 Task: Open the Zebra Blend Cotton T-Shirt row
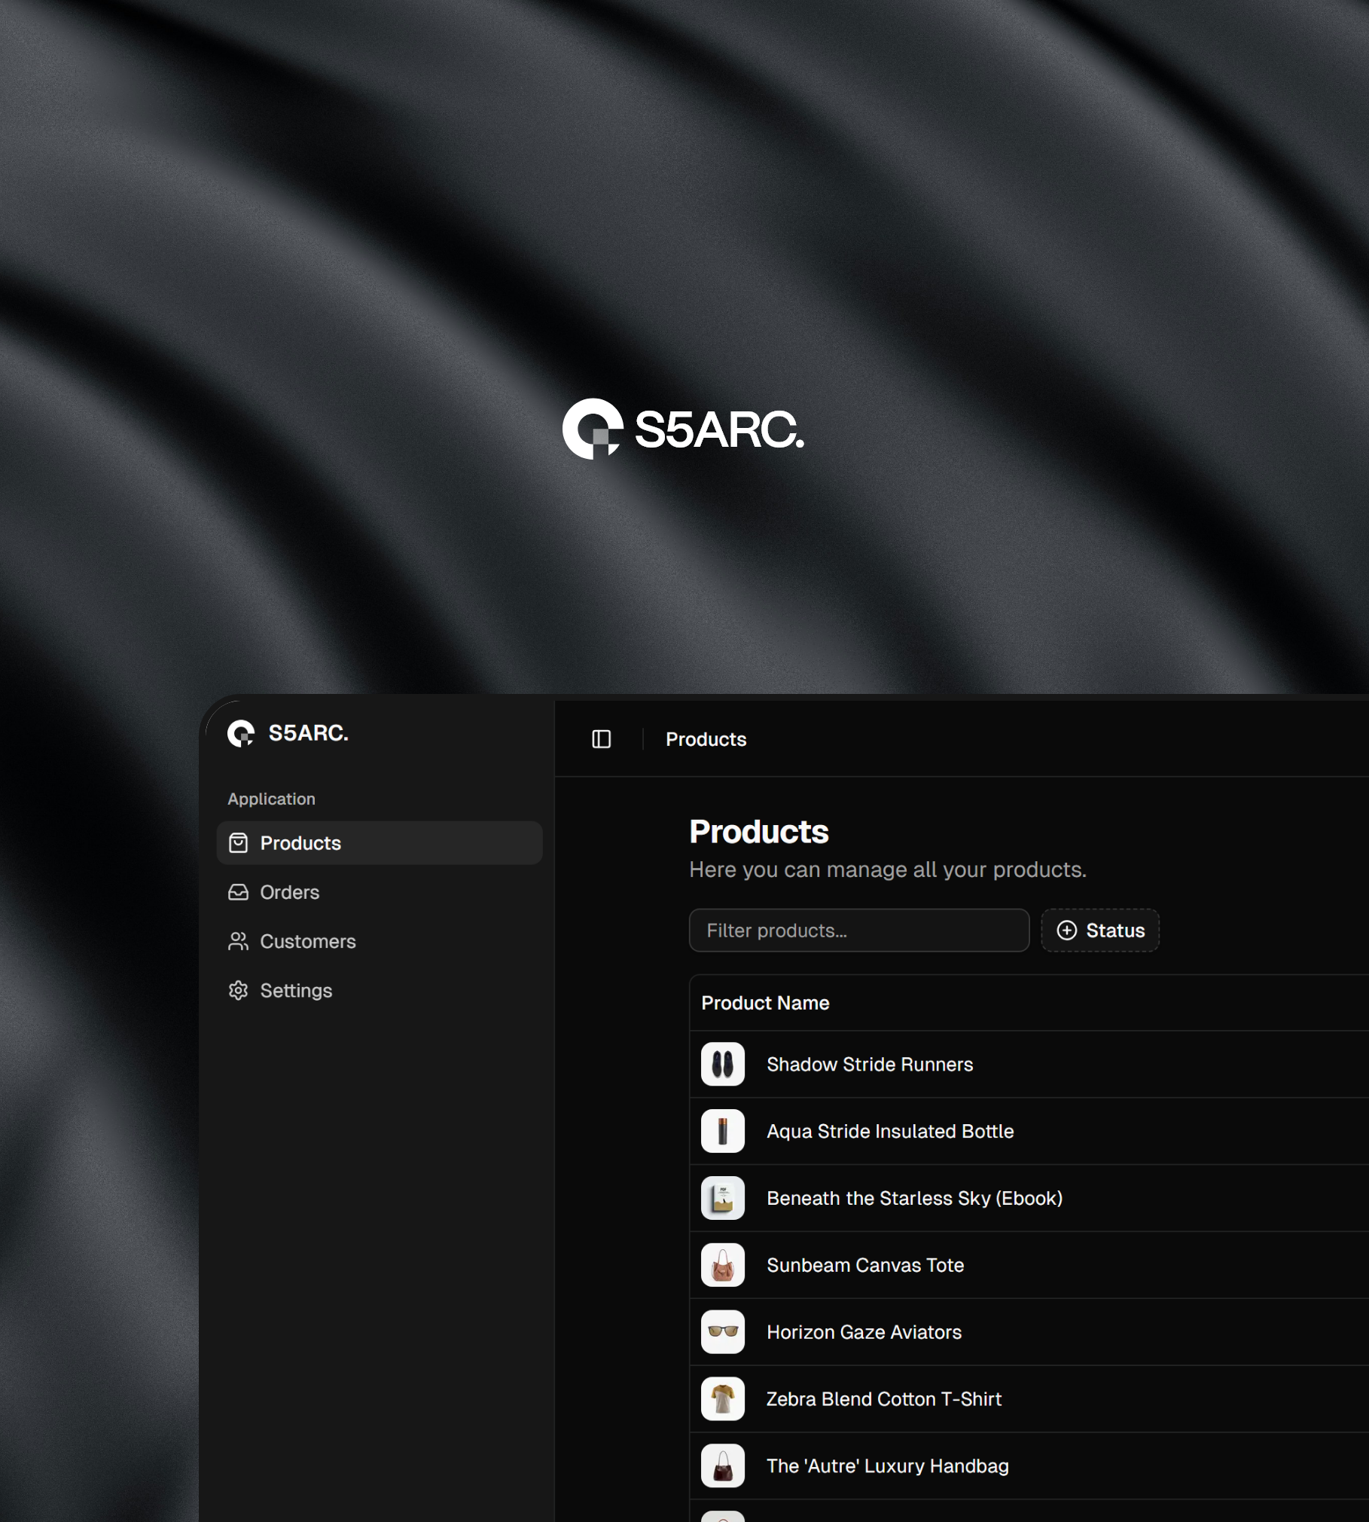tap(883, 1399)
